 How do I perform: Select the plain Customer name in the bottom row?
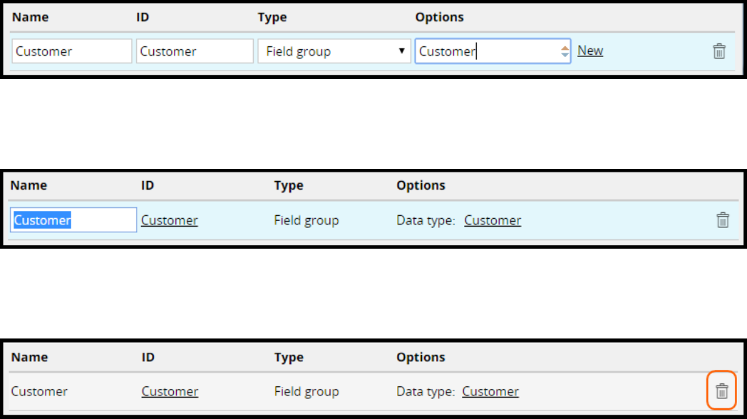40,391
